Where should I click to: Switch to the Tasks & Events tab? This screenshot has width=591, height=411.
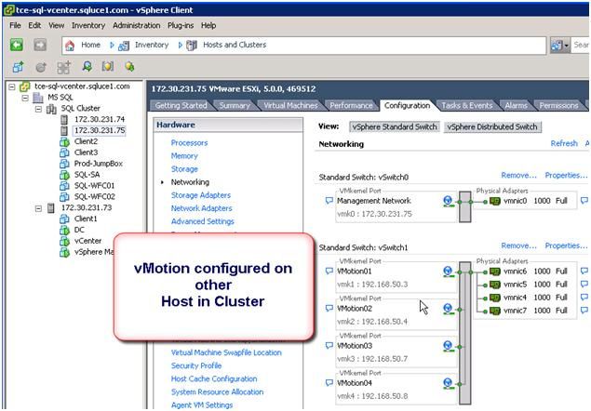coord(467,105)
